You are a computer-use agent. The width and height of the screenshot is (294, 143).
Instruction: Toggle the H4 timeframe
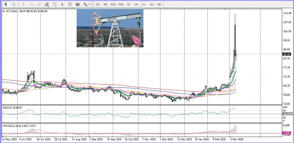(136, 5)
